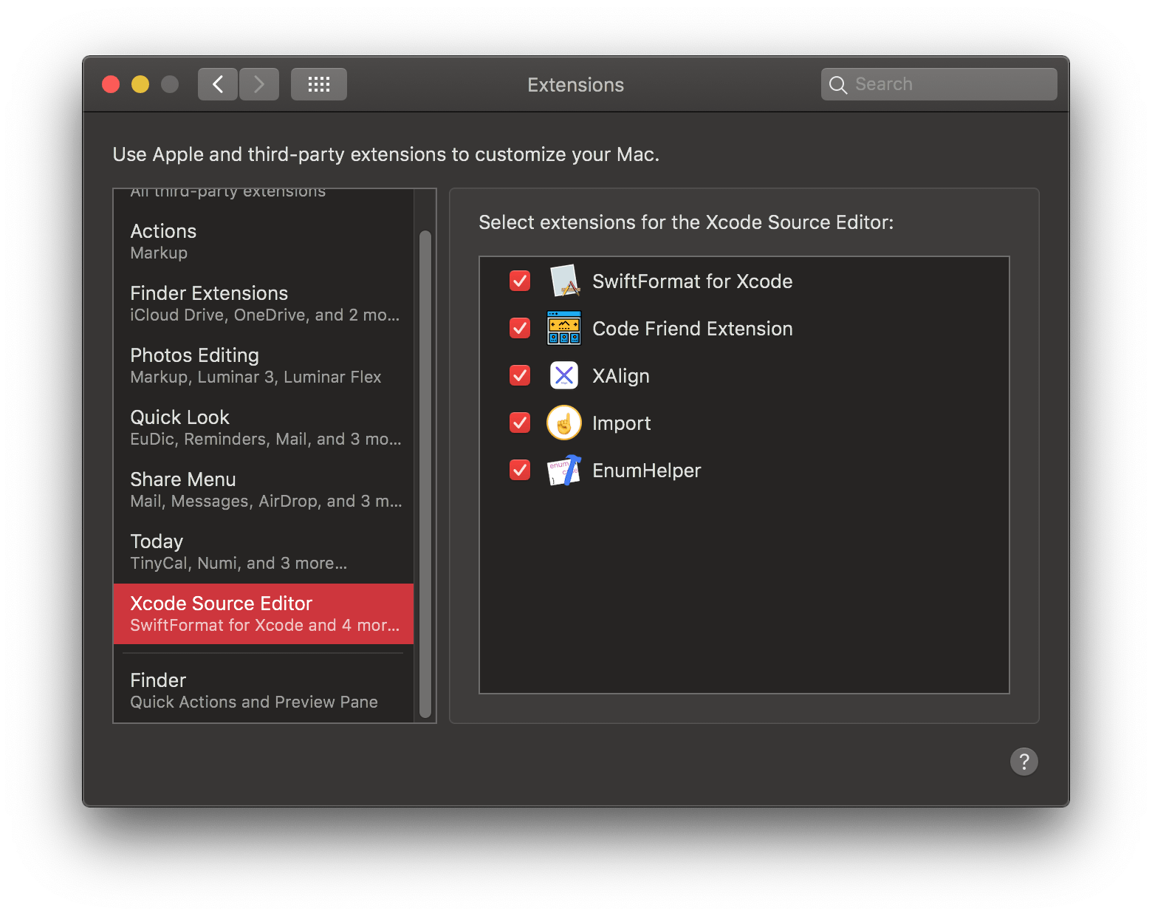This screenshot has width=1152, height=916.
Task: Click the SwiftFormat for Xcode label
Action: coord(692,281)
